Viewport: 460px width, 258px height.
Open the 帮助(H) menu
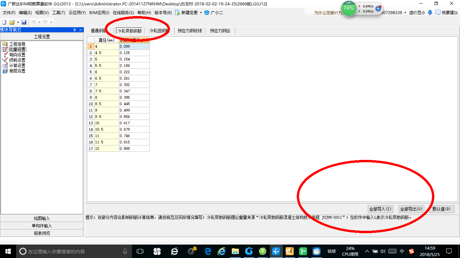click(144, 13)
